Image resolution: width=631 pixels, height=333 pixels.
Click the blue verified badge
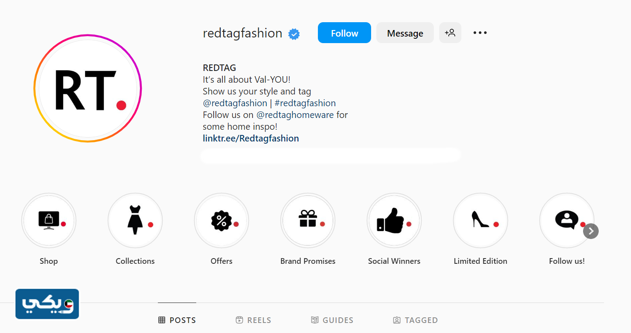coord(294,34)
